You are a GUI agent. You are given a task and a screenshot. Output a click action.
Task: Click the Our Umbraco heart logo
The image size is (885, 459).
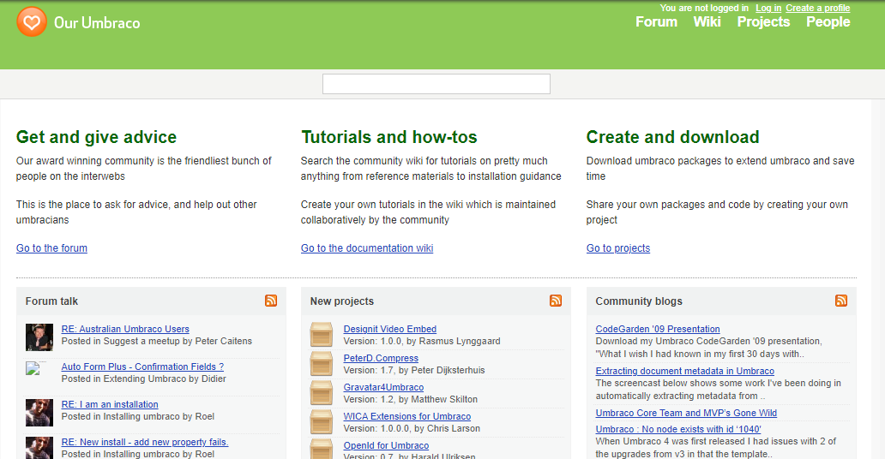[32, 21]
